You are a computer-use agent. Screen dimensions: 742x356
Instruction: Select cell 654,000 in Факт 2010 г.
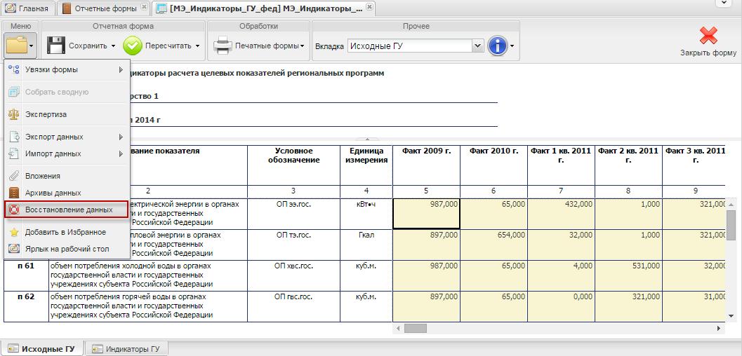pyautogui.click(x=493, y=245)
